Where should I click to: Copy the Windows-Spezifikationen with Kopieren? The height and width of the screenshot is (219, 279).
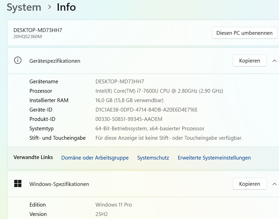click(250, 184)
